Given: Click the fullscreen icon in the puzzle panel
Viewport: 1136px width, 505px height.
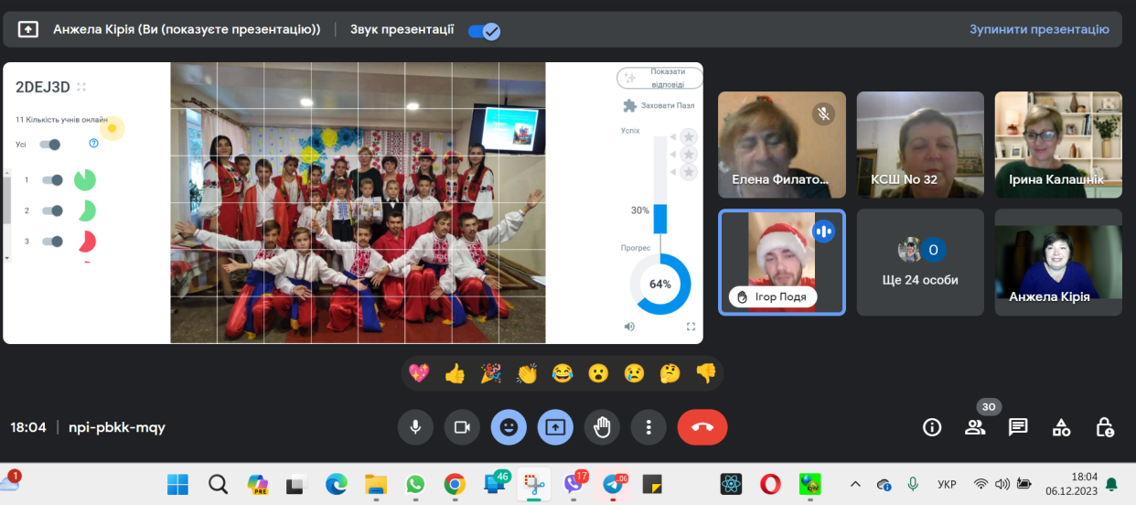Looking at the screenshot, I should [x=691, y=327].
